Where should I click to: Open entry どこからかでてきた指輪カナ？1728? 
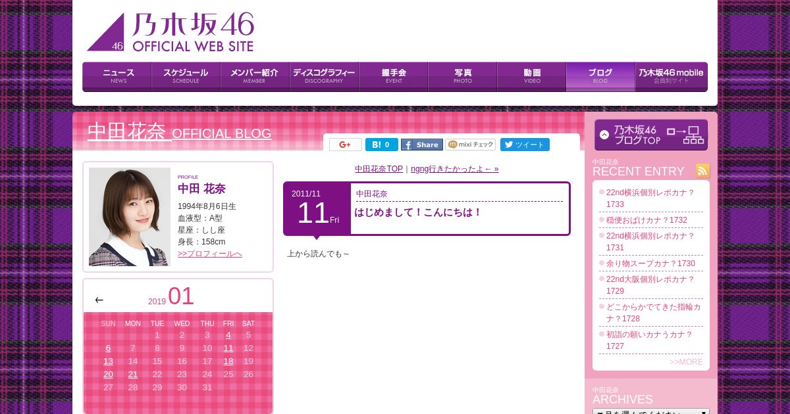654,313
